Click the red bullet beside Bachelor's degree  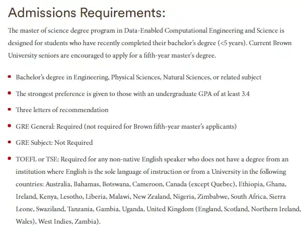point(9,76)
